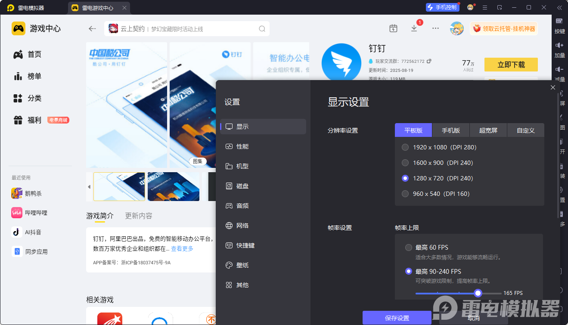
Task: Go to 首页 in game center sidebar
Action: tap(28, 54)
